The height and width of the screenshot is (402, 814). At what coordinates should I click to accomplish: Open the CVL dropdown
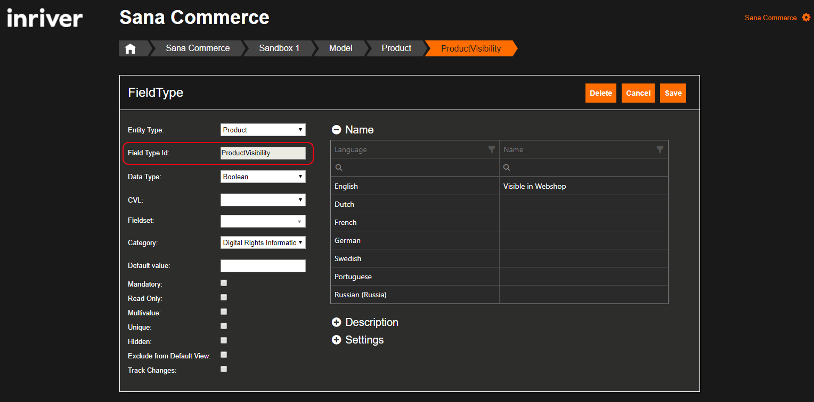pos(263,200)
